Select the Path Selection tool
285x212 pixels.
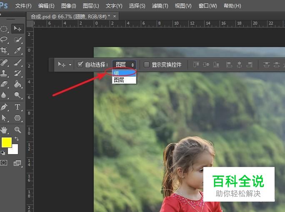(x=4, y=118)
